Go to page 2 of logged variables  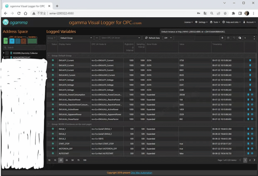point(250,160)
